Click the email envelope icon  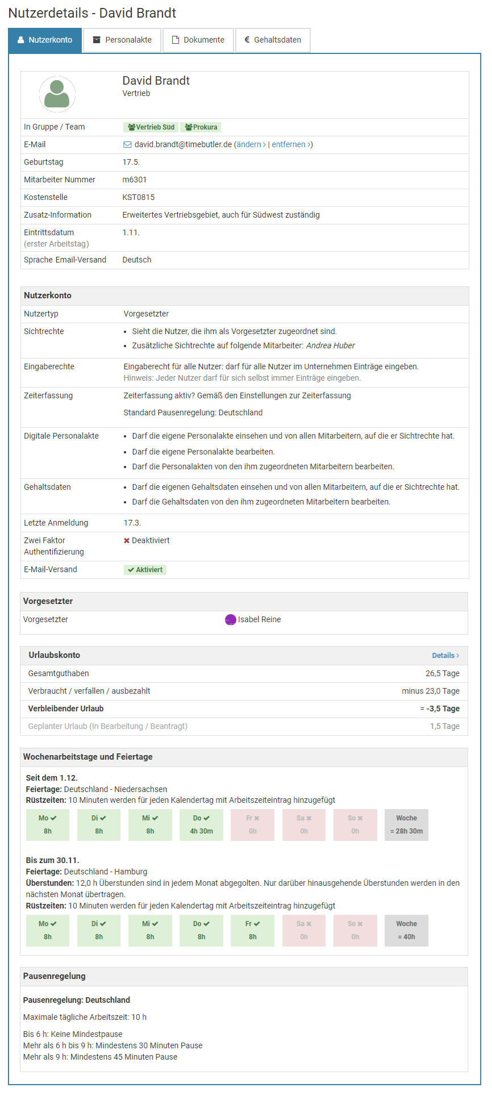(127, 145)
